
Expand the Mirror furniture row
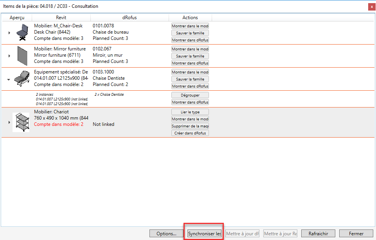click(9, 56)
